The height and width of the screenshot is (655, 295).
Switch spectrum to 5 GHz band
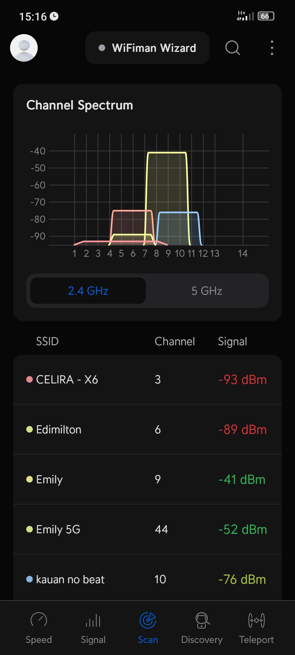coord(207,291)
